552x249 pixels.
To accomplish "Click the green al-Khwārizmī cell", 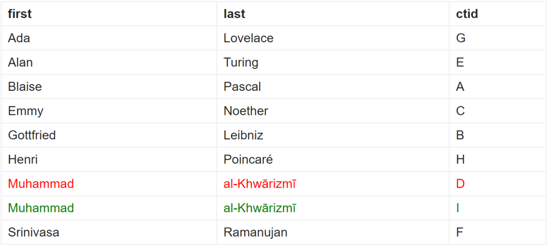I will [260, 208].
